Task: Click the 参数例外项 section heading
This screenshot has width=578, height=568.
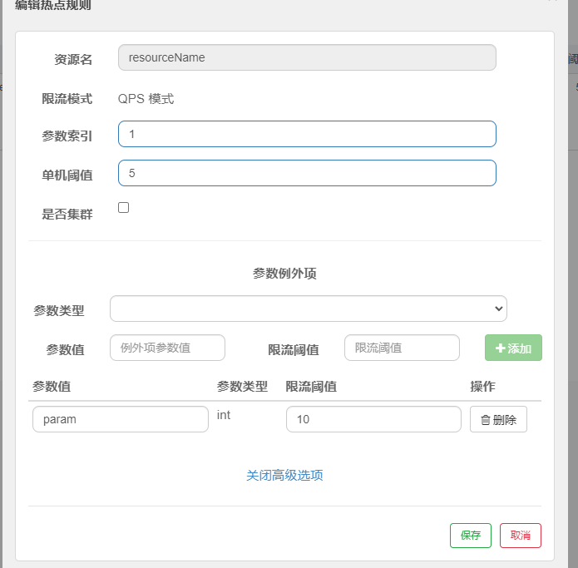Action: tap(284, 273)
